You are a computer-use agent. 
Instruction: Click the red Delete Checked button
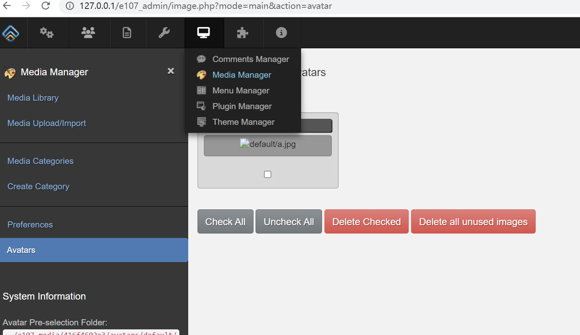(366, 221)
